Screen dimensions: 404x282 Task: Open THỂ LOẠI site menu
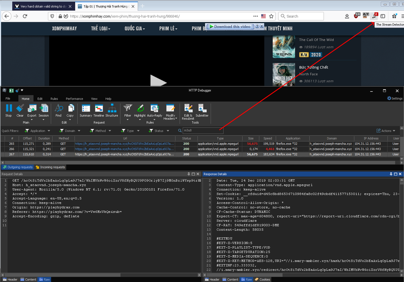[x=101, y=29]
